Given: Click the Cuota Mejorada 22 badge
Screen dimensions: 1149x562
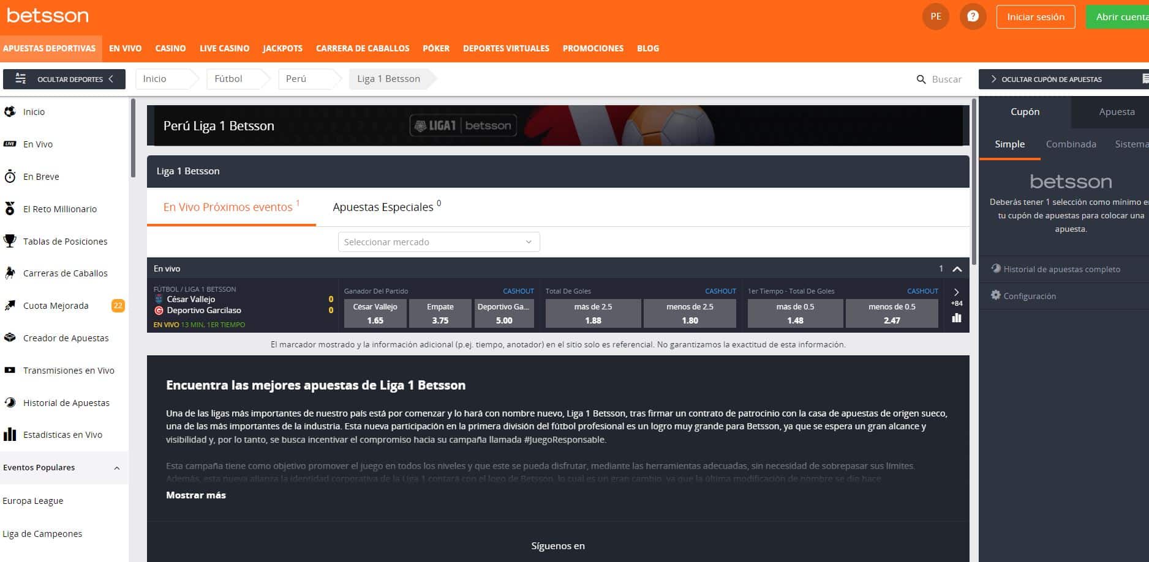Looking at the screenshot, I should (118, 306).
